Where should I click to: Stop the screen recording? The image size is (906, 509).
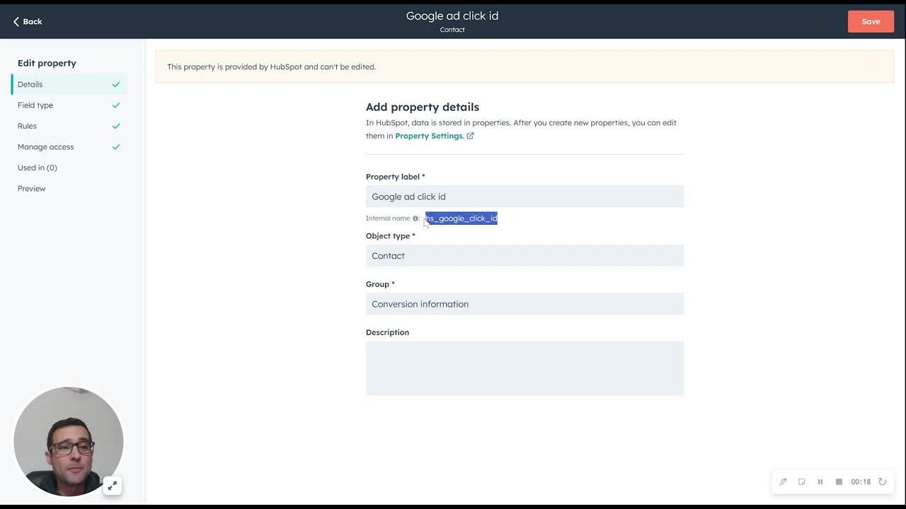[839, 482]
